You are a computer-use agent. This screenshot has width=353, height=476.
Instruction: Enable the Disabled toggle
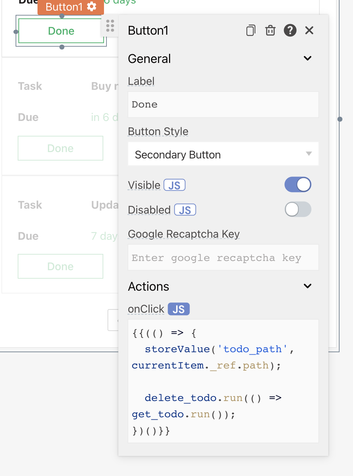(x=298, y=209)
